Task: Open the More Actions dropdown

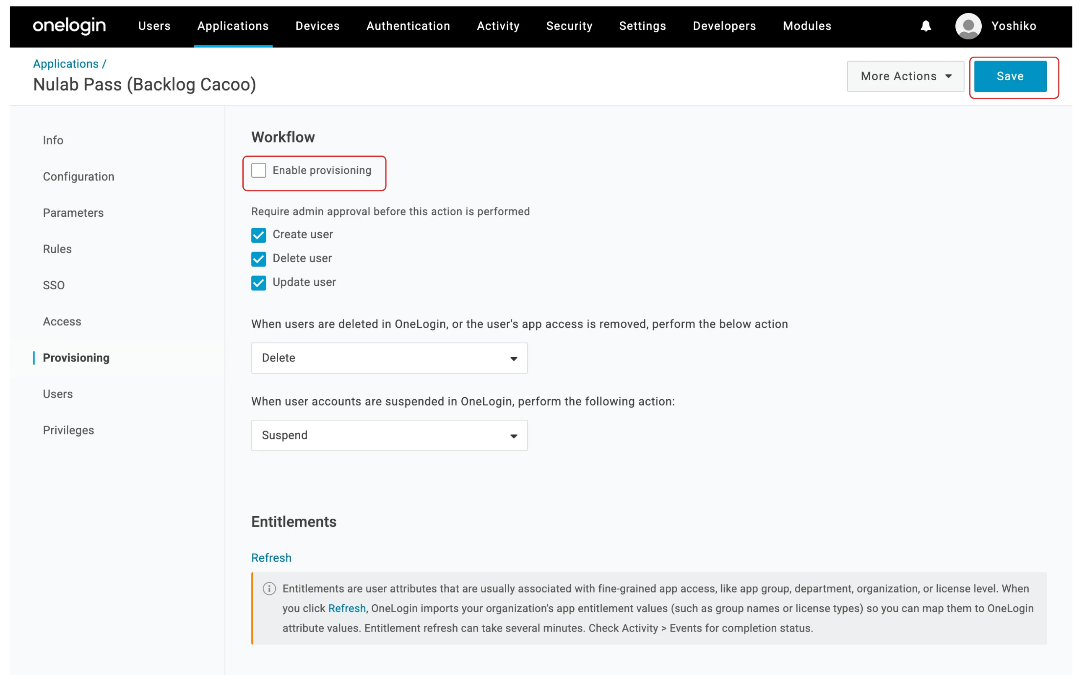Action: pos(905,76)
